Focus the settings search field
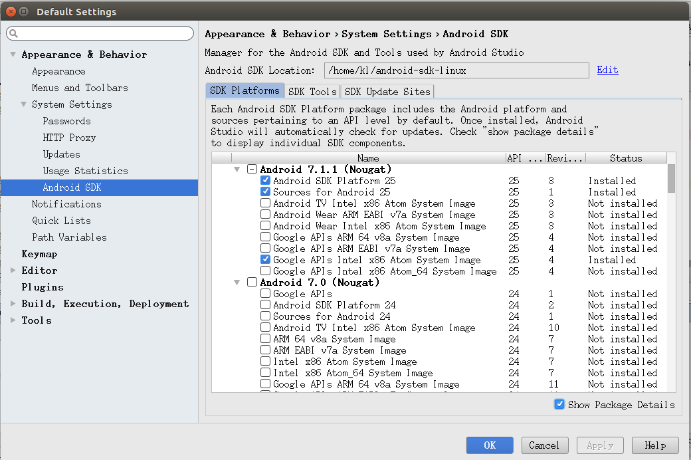Viewport: 691px width, 460px height. tap(100, 33)
